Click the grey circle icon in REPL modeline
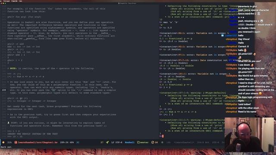 click(162, 143)
